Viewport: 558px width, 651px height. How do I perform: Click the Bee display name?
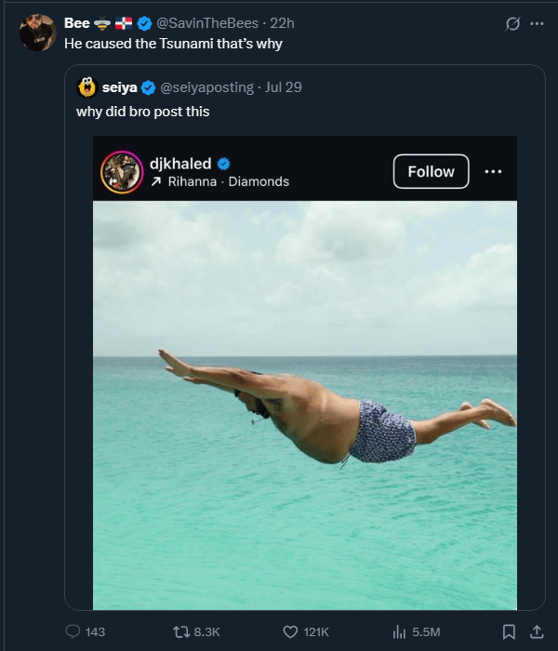tap(77, 23)
